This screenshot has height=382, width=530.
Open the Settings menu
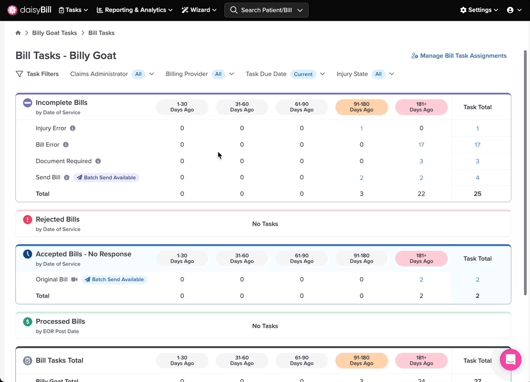479,10
